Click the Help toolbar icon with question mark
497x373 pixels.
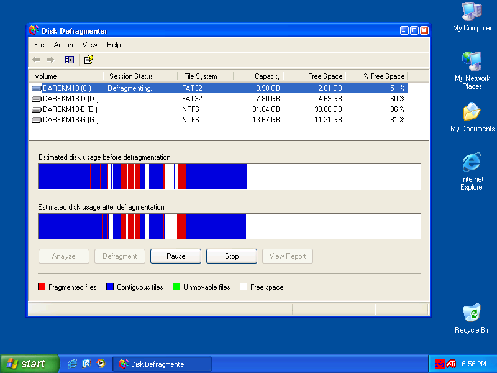[88, 60]
